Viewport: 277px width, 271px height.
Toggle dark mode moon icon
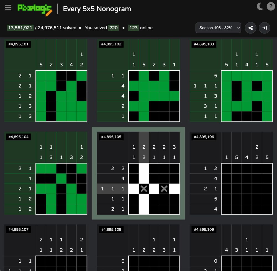tap(260, 7)
